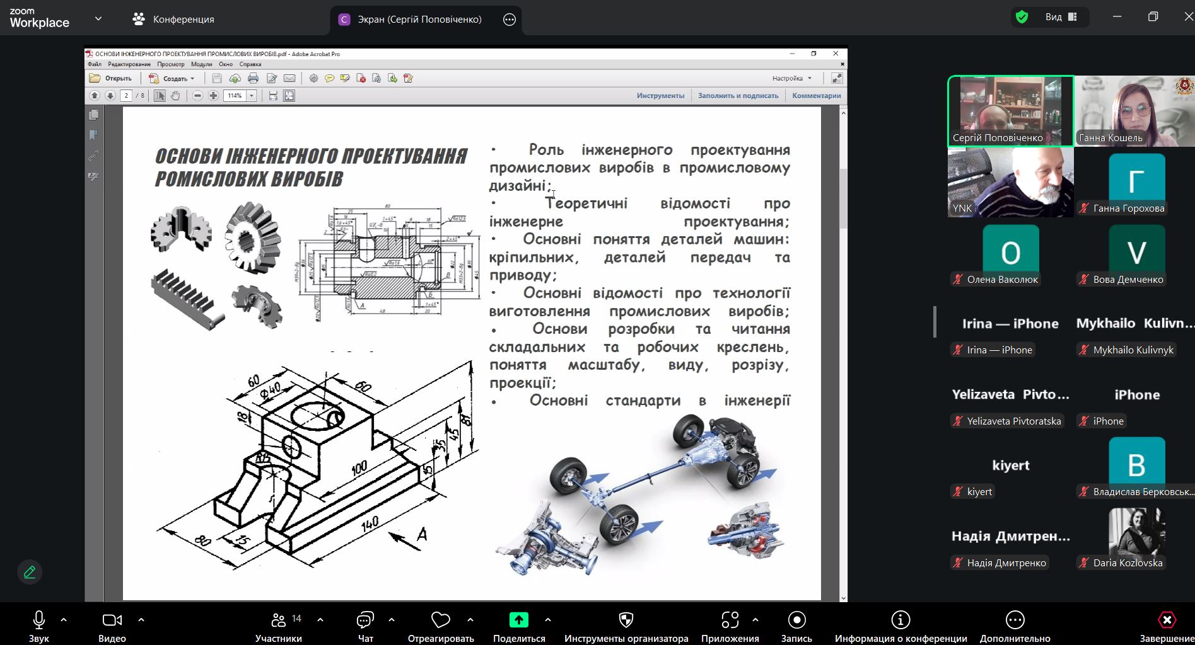Switch to the Конференция tab
Viewport: 1195px width, 645px height.
[173, 20]
